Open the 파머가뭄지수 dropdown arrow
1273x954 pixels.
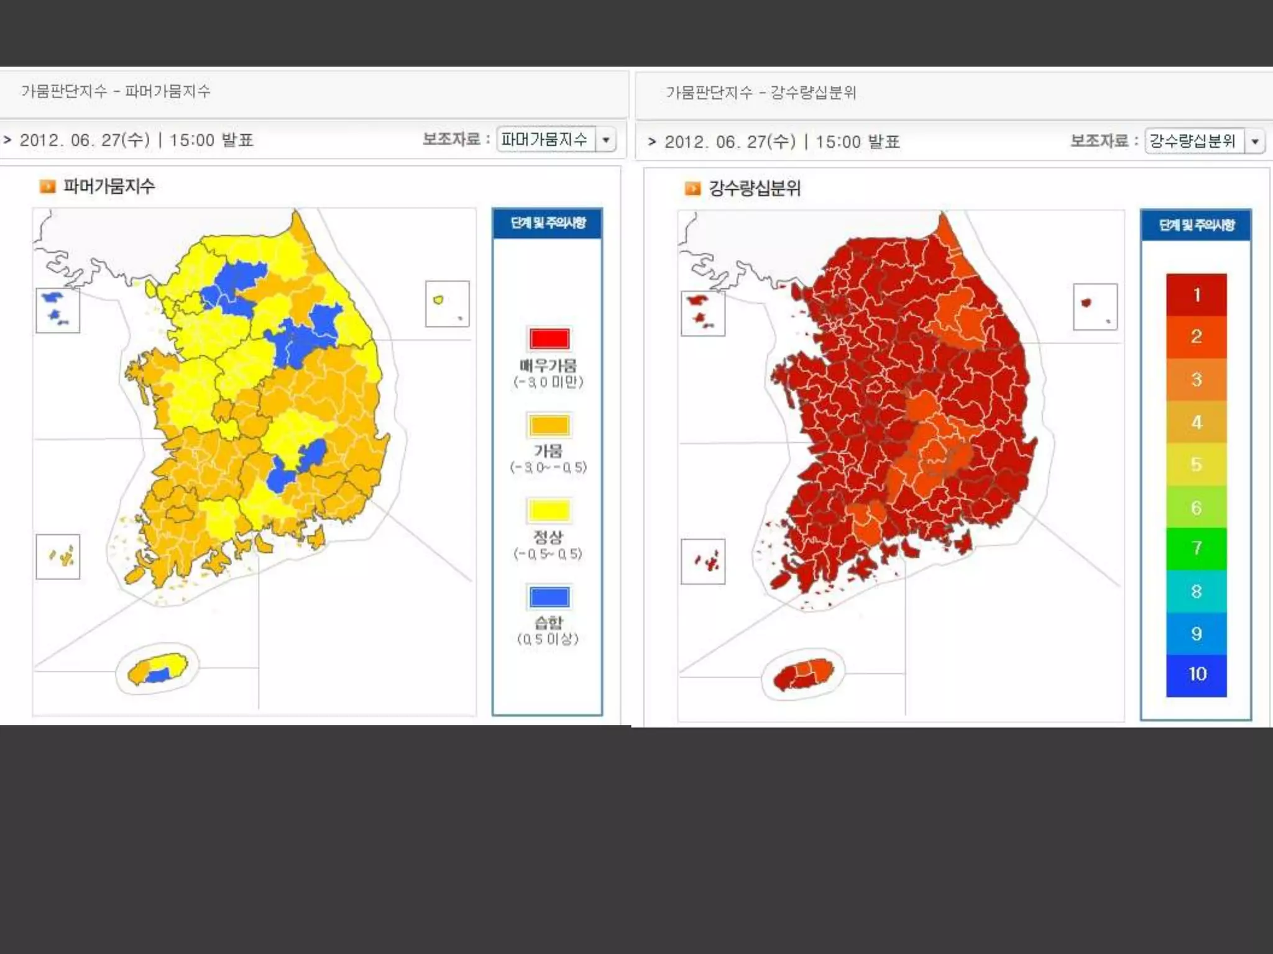click(x=605, y=140)
